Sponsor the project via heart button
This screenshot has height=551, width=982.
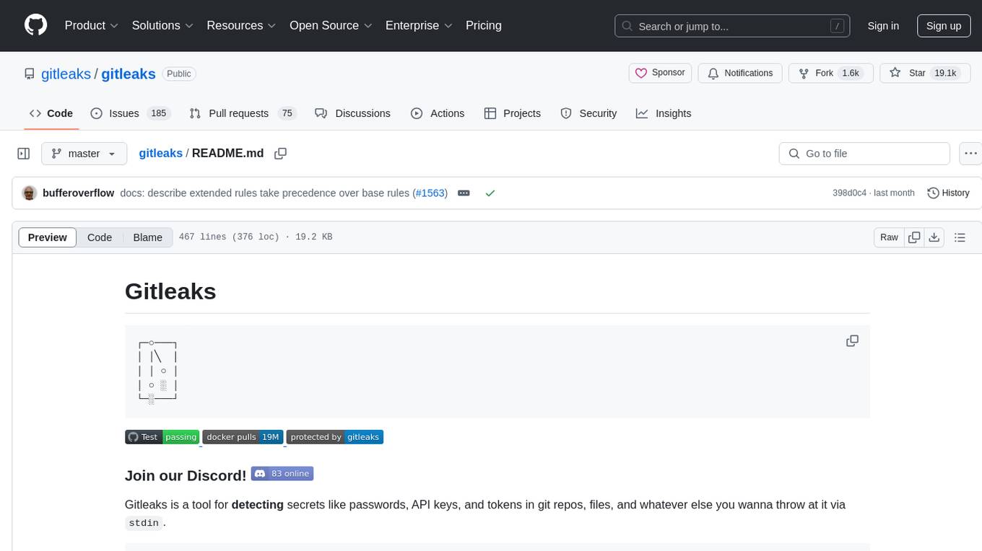click(660, 73)
